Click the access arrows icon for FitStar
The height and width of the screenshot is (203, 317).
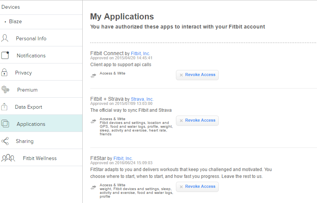(x=93, y=187)
